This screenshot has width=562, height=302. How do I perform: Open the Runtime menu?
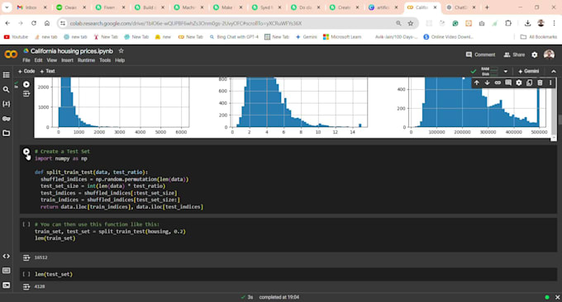point(86,60)
